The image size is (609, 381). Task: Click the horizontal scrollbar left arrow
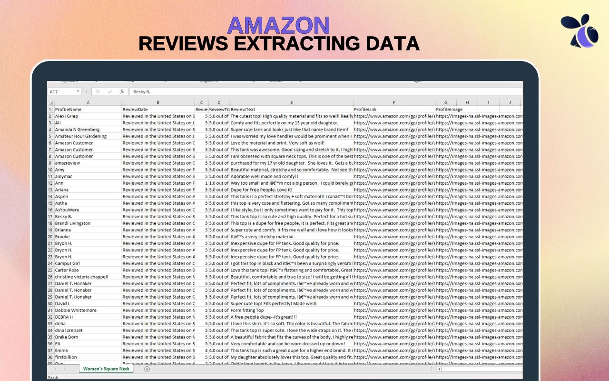pos(439,369)
